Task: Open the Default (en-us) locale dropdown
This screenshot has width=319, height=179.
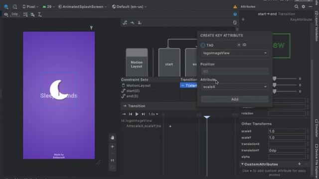Action: 129,6
